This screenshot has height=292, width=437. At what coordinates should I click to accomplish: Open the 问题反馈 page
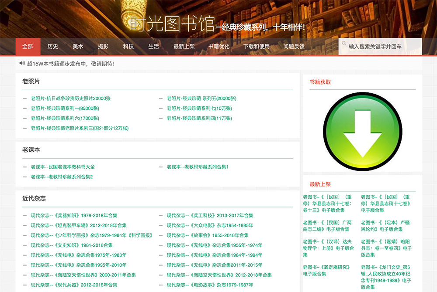[294, 47]
